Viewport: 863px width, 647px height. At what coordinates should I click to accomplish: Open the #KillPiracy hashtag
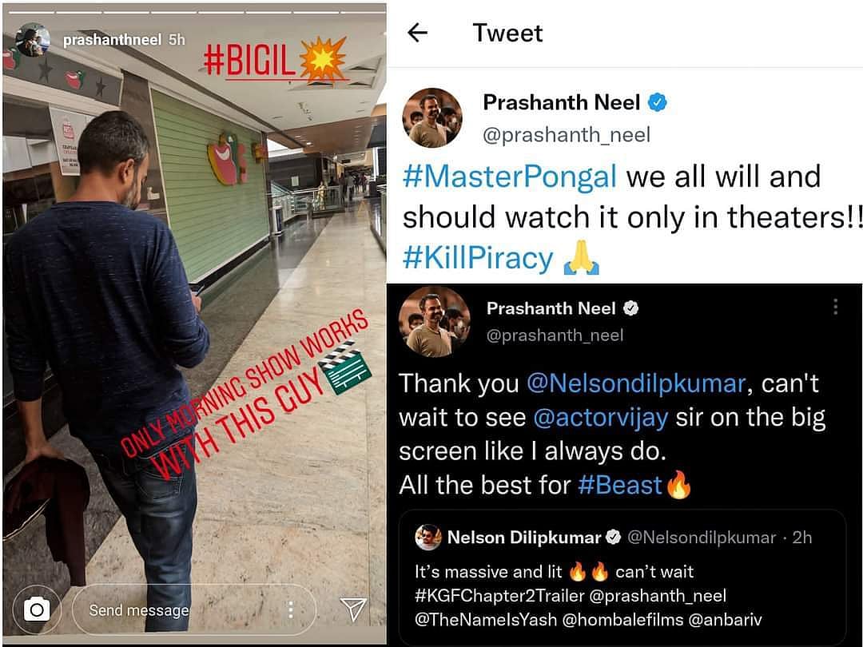[x=478, y=258]
